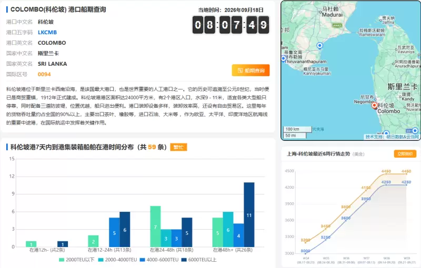This screenshot has width=421, height=268.
Task: Click the 4450 data point at W38
Action: point(386,174)
